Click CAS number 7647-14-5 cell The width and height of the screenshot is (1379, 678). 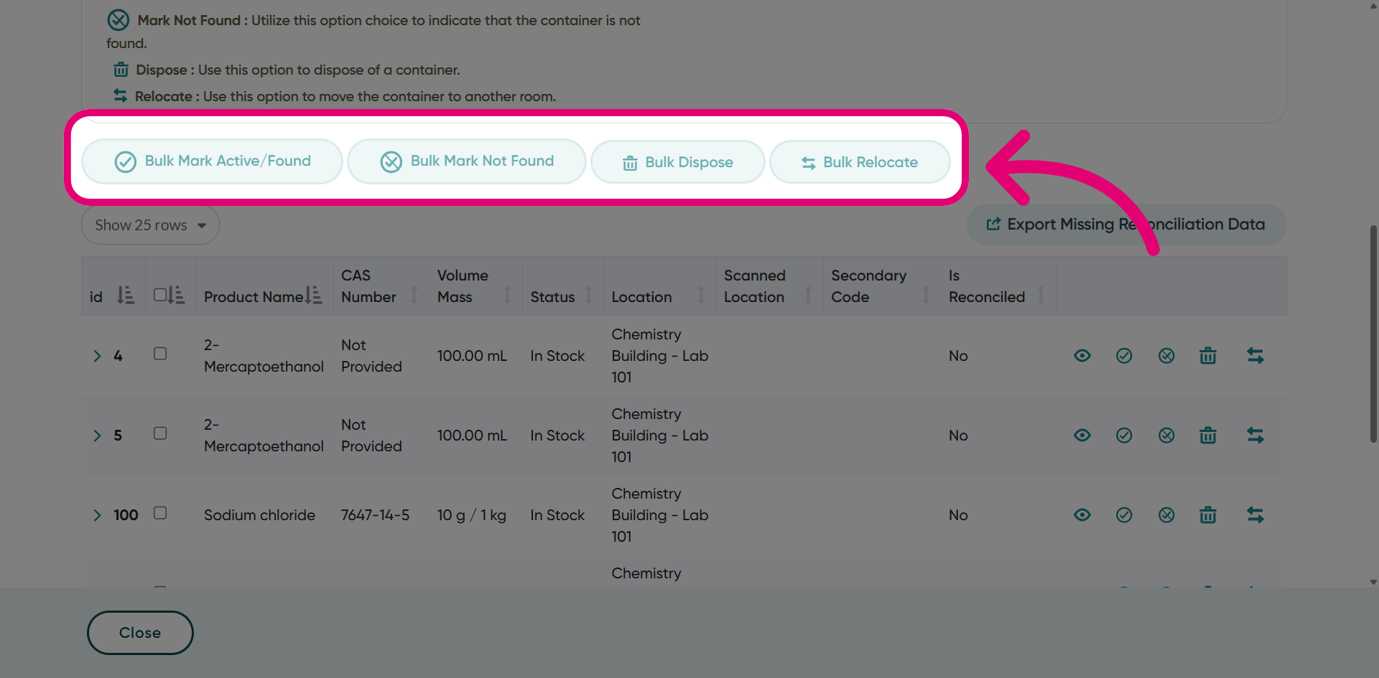click(x=375, y=515)
